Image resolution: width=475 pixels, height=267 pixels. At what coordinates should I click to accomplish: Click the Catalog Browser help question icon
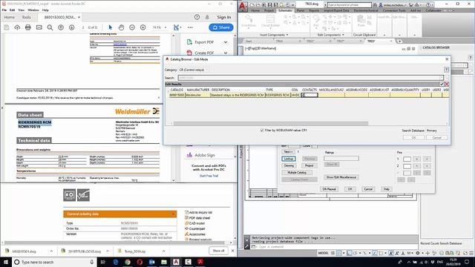446,70
